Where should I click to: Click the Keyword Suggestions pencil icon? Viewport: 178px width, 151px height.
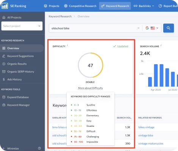4,56
